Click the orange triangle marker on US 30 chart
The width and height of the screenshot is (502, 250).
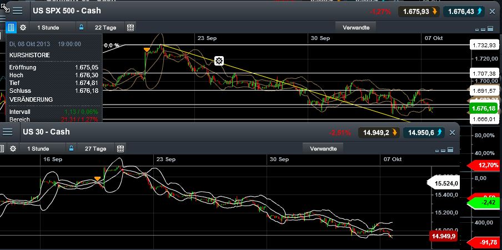click(97, 179)
